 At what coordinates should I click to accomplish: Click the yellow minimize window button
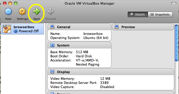click(10, 3)
